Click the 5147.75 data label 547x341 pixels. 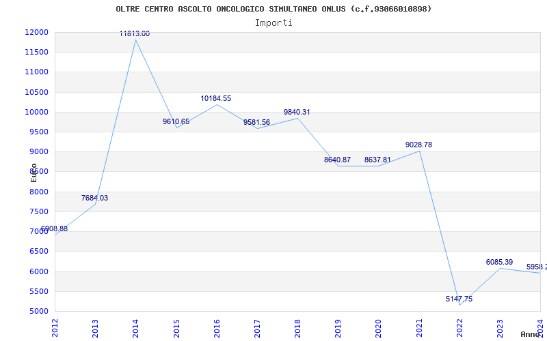click(x=459, y=299)
